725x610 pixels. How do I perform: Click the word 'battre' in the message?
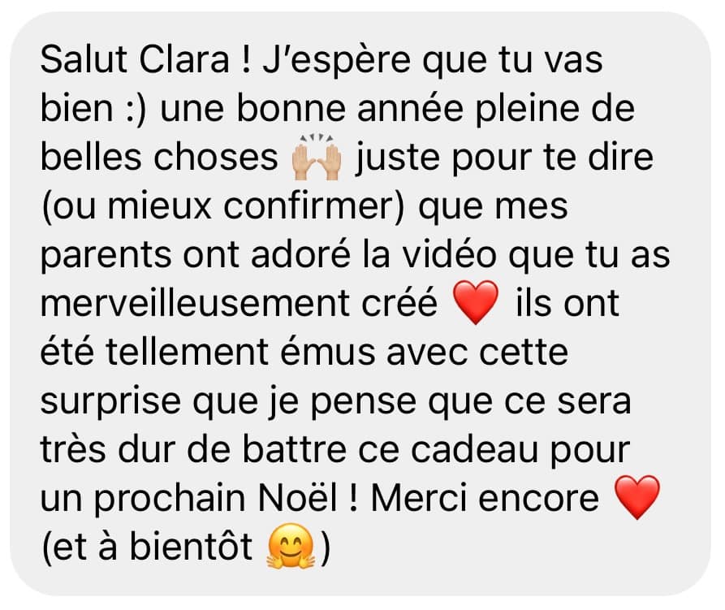(294, 449)
